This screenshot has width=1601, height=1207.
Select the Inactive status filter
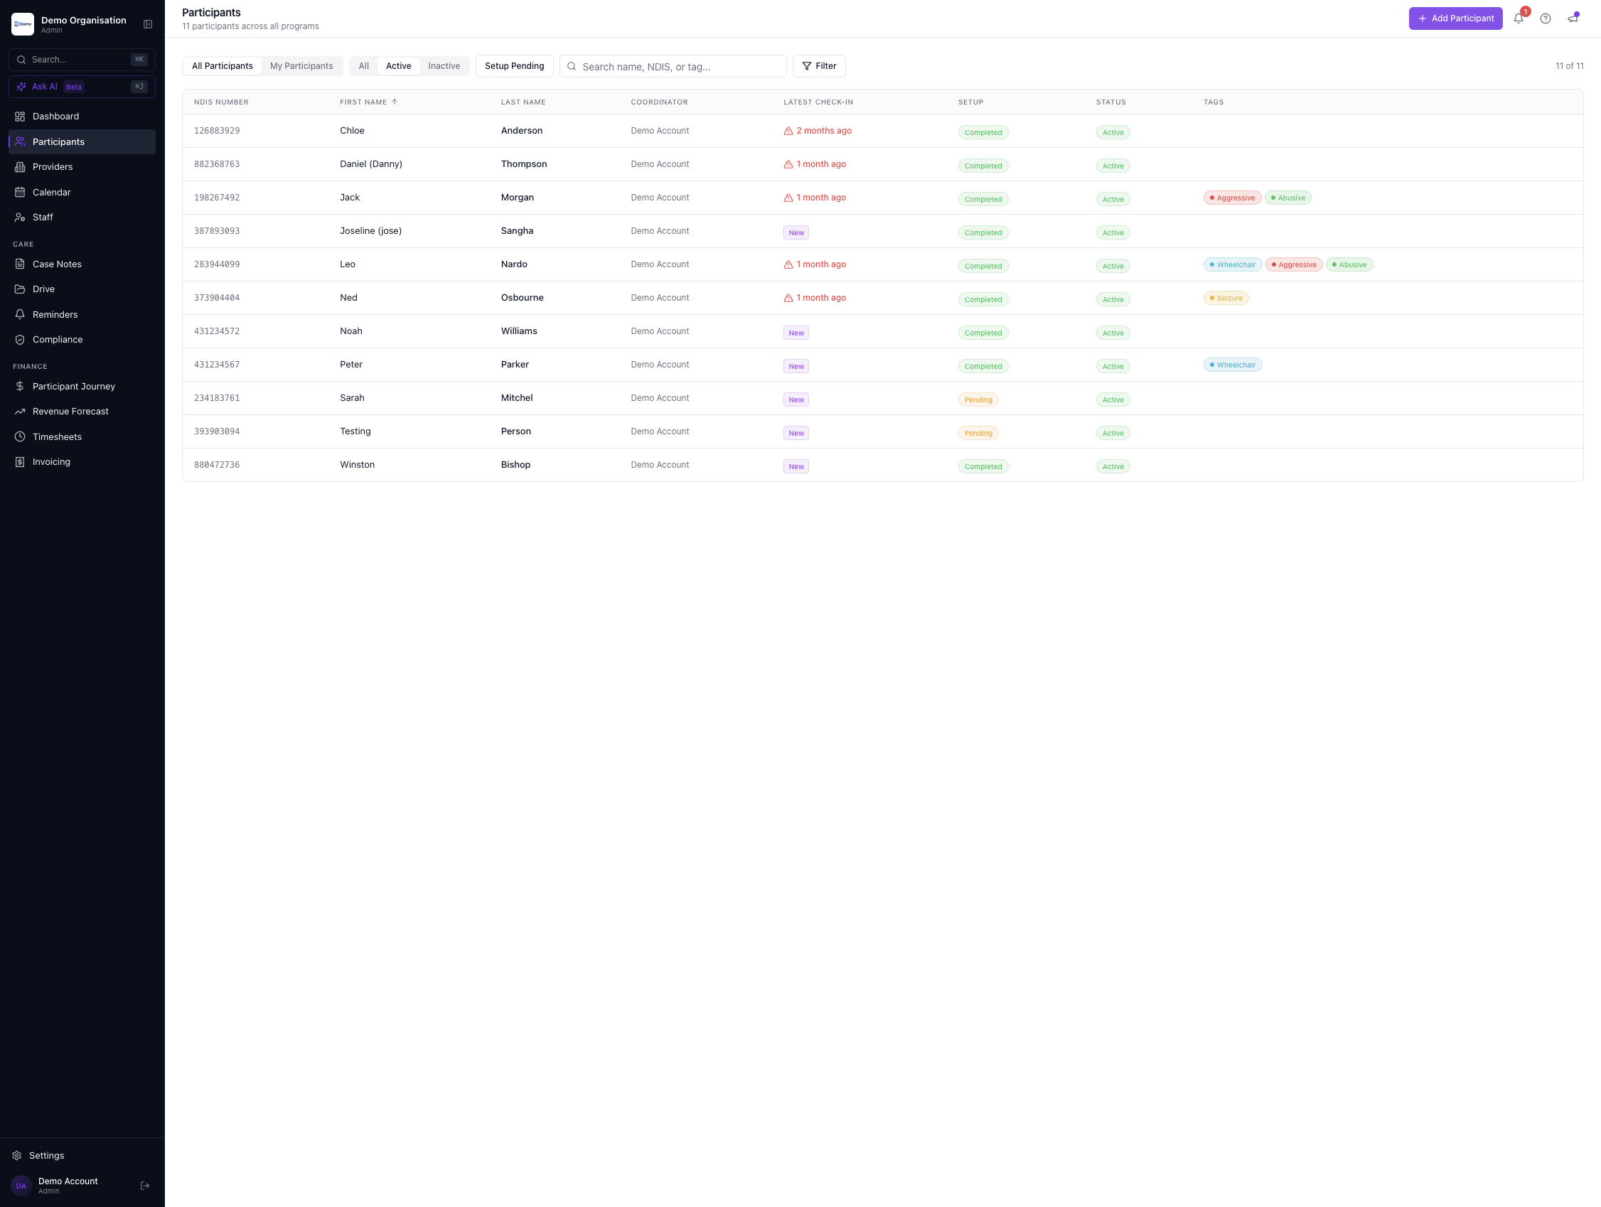click(x=444, y=66)
